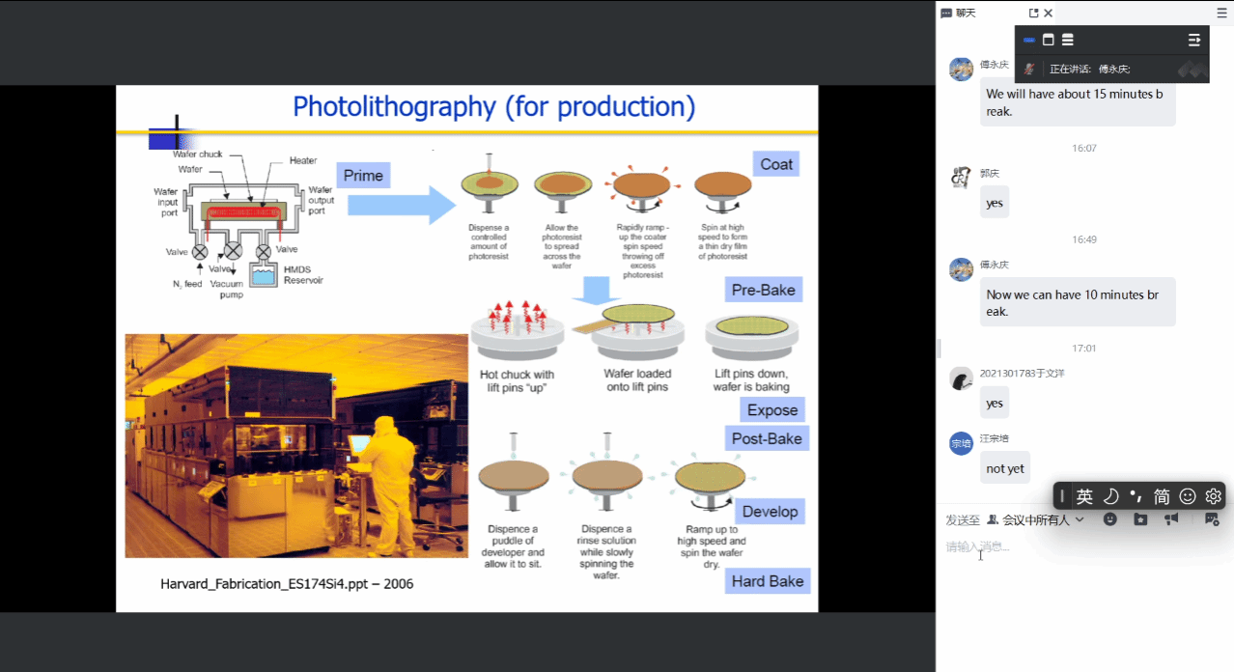Screen dimensions: 1234x672
Task: Select the minimized strip view in floating bar
Action: click(1029, 40)
